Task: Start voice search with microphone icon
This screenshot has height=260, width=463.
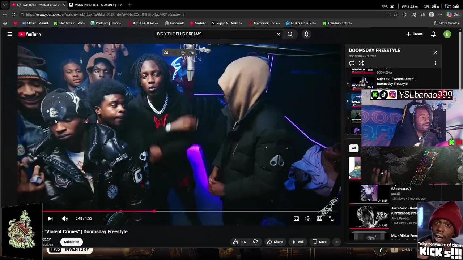Action: 306,34
